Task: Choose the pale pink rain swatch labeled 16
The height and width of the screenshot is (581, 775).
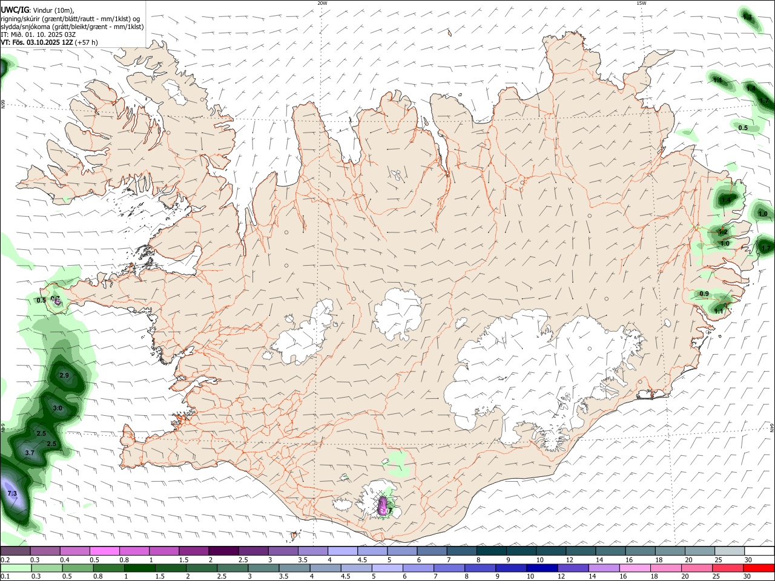Action: 634,568
